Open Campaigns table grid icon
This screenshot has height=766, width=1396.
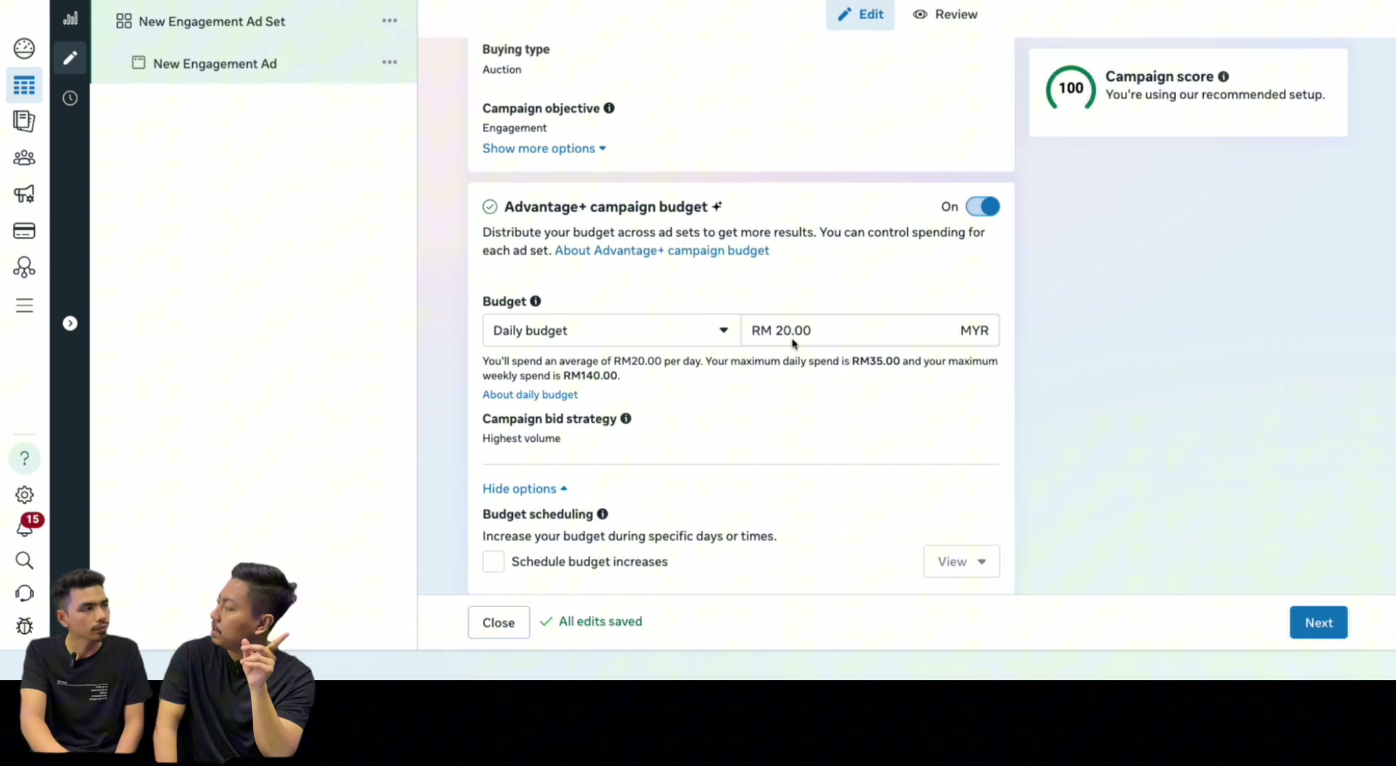click(x=24, y=85)
